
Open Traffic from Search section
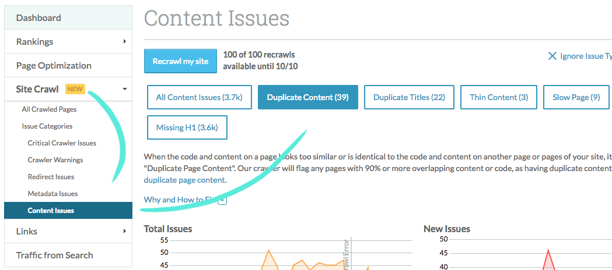[54, 255]
